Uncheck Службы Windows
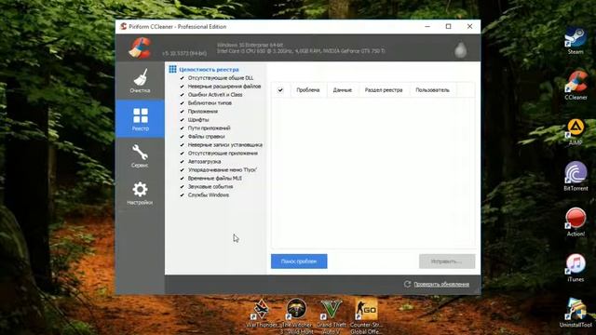 tap(183, 194)
